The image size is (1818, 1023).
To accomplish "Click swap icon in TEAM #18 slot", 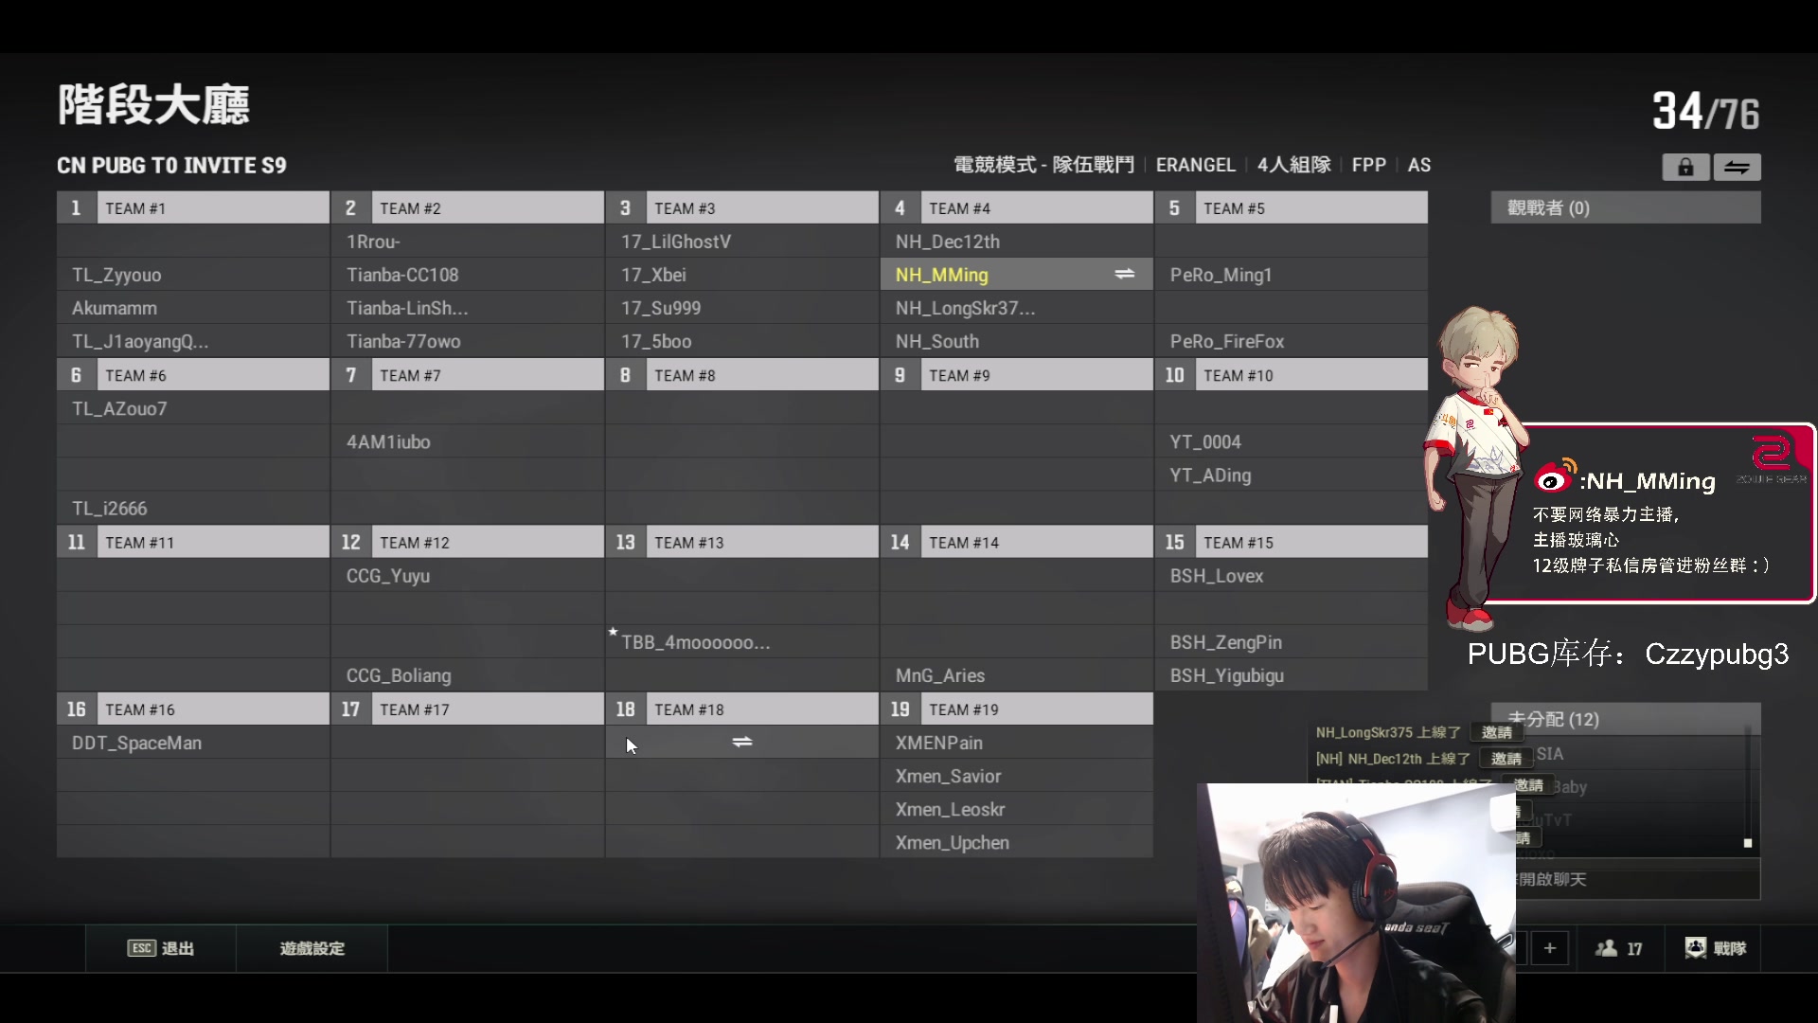I will click(741, 742).
